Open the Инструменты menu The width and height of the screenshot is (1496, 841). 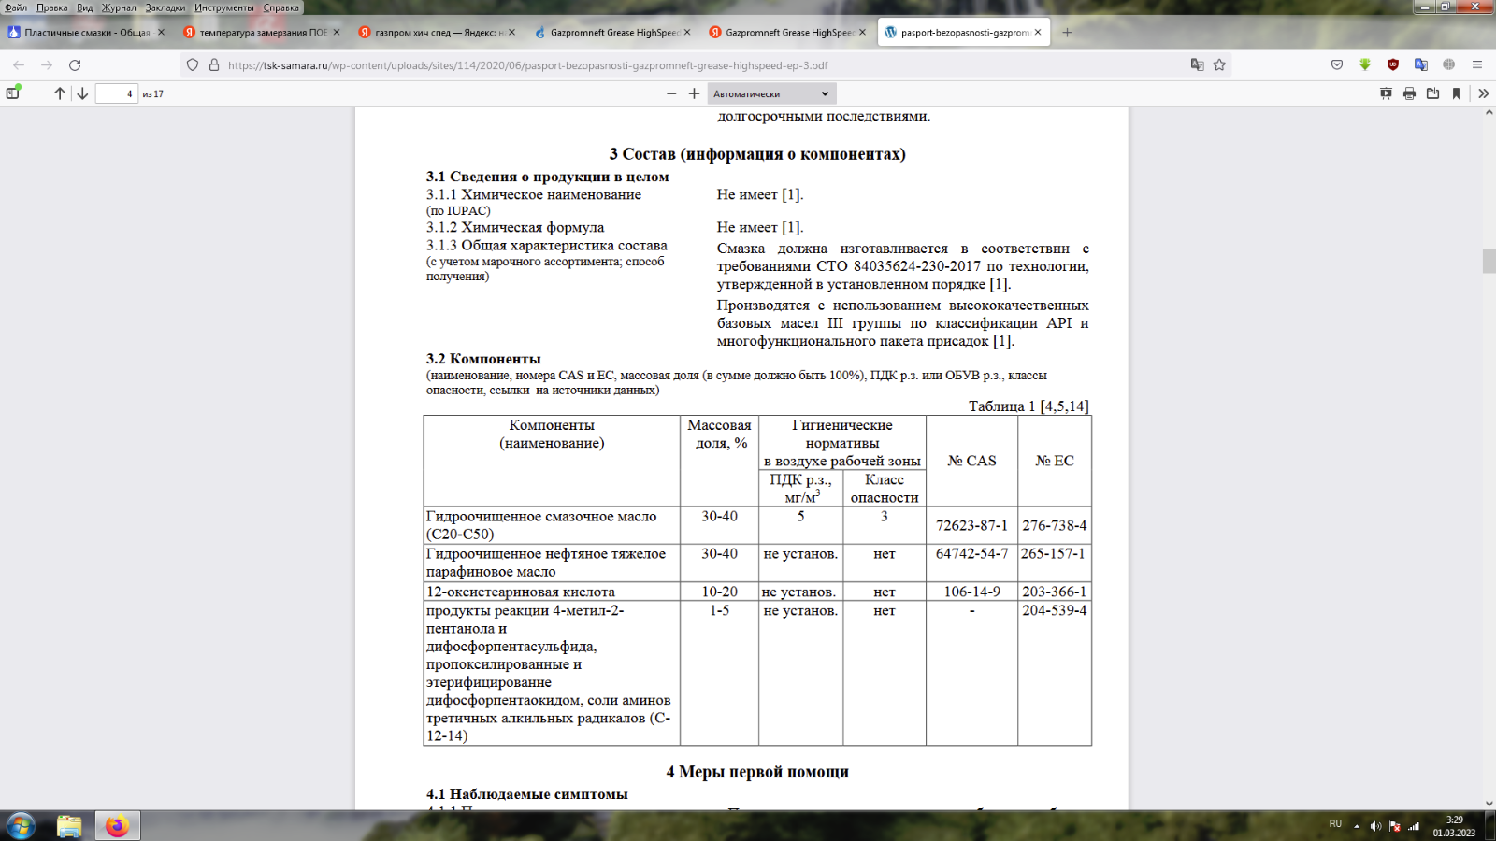tap(224, 7)
